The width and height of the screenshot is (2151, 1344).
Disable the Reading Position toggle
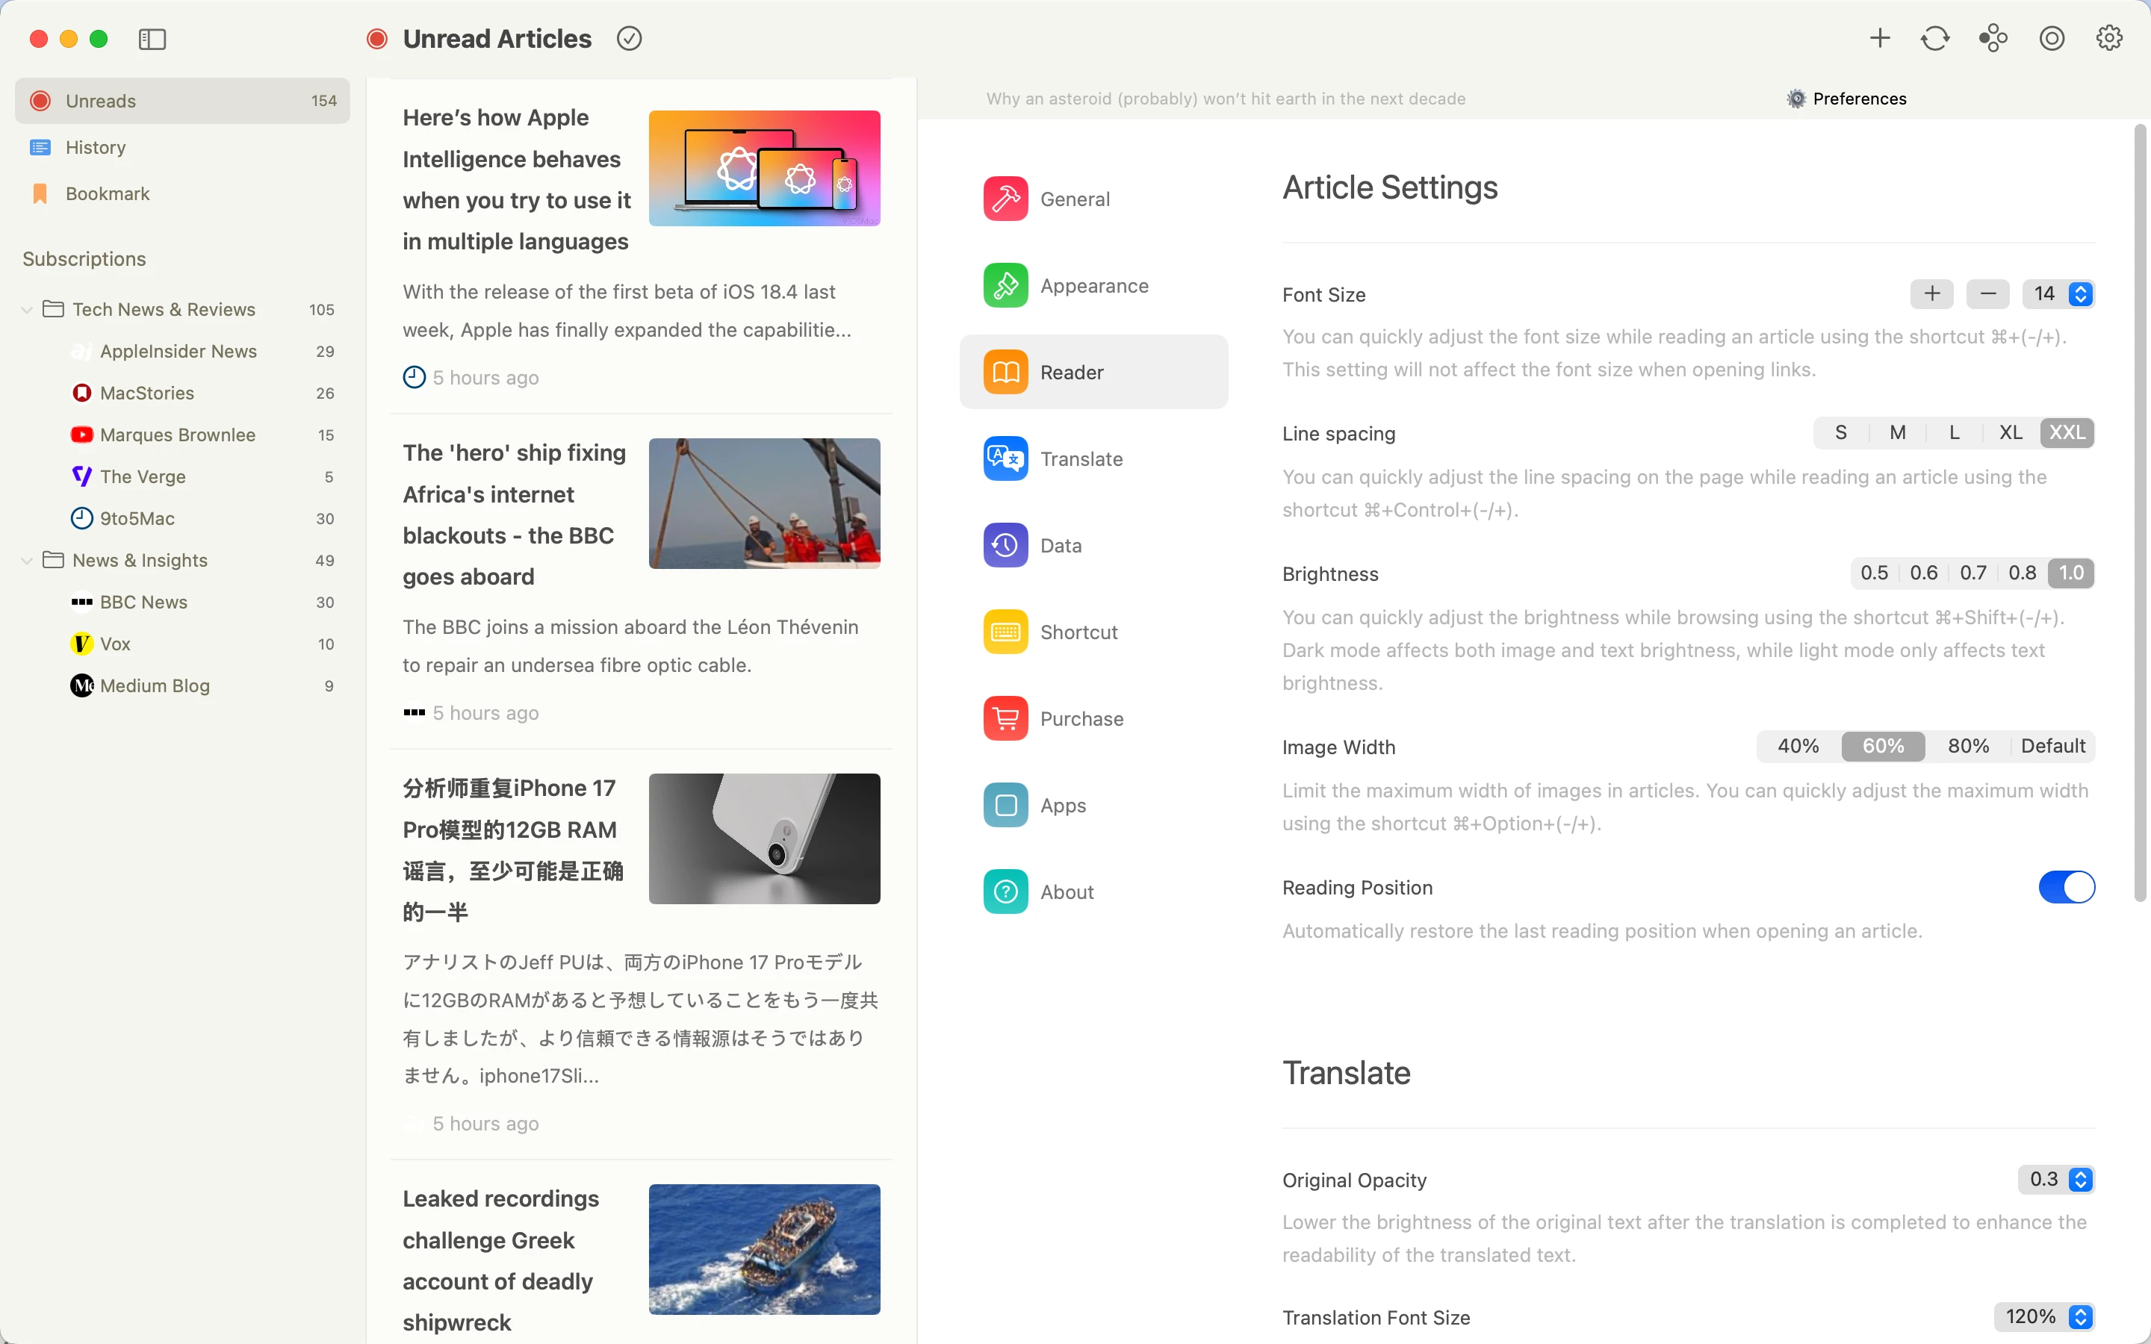pyautogui.click(x=2067, y=886)
